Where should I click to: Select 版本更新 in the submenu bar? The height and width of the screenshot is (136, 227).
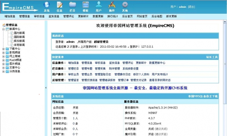coord(171,16)
